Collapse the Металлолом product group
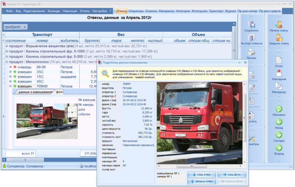 (7, 62)
